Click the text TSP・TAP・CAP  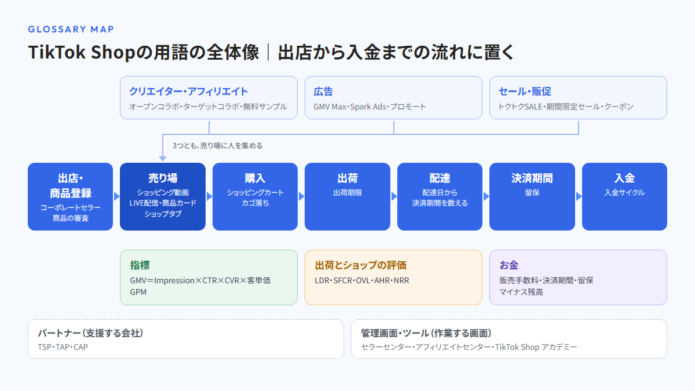click(63, 347)
